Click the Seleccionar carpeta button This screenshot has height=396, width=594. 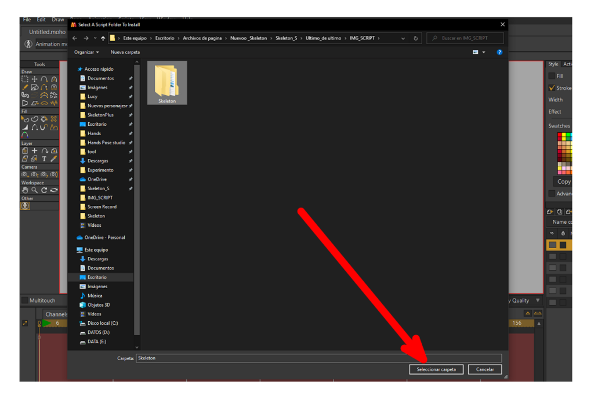pos(436,369)
